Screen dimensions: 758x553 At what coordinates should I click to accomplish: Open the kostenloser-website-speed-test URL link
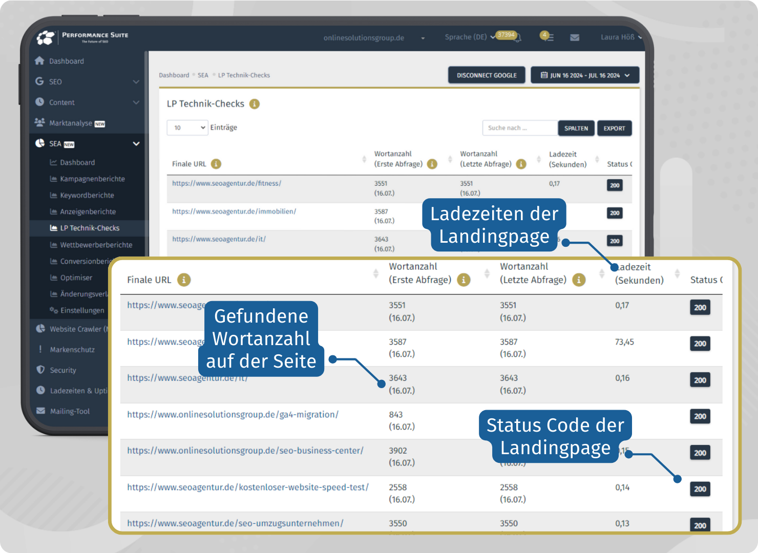(x=248, y=487)
